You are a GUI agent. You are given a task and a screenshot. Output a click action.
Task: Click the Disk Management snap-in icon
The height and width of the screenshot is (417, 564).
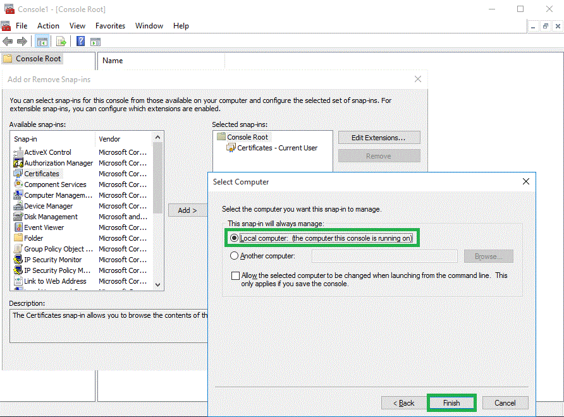coord(18,217)
